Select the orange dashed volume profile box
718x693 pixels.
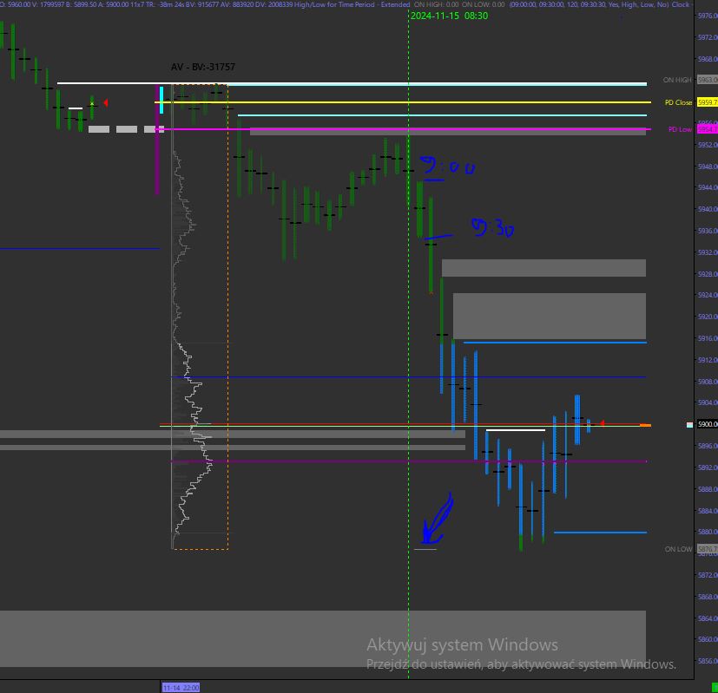[x=200, y=317]
